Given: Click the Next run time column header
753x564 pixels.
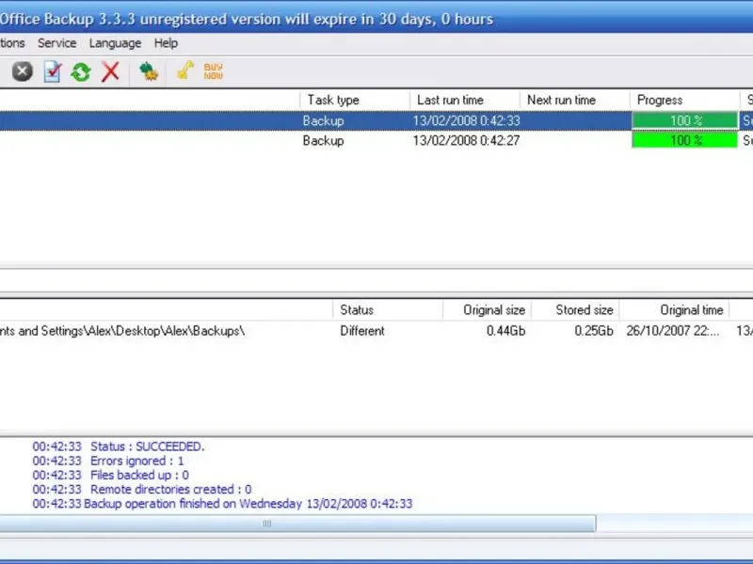Looking at the screenshot, I should (575, 100).
